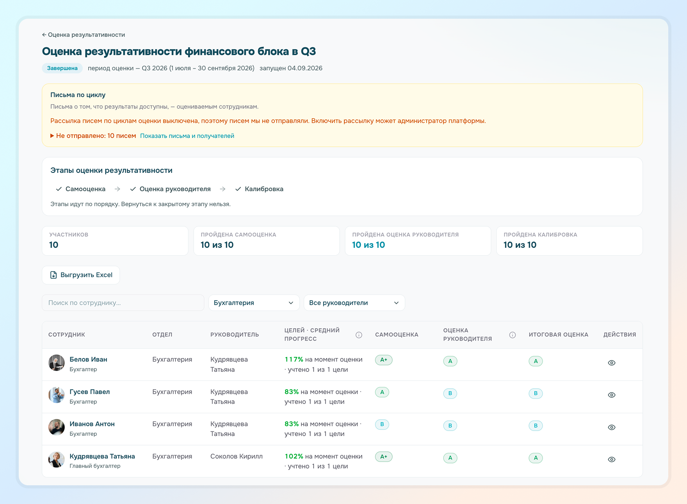Screen dimensions: 687x504
Task: Go back to Оценка результативности
Action: click(84, 35)
